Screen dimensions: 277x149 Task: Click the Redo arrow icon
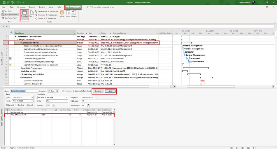[18, 2]
